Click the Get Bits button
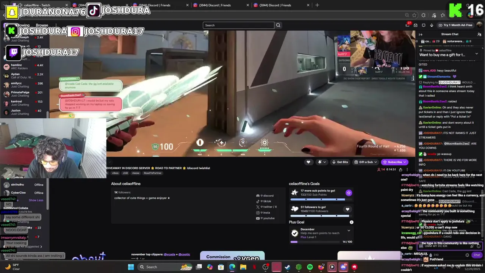Viewport: 485px width, 273px height. (x=340, y=162)
